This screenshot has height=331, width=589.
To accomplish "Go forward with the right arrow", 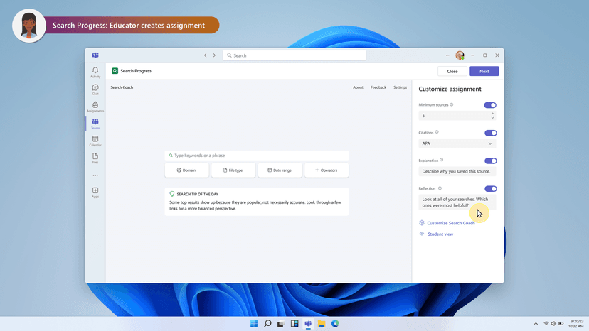I will 215,55.
